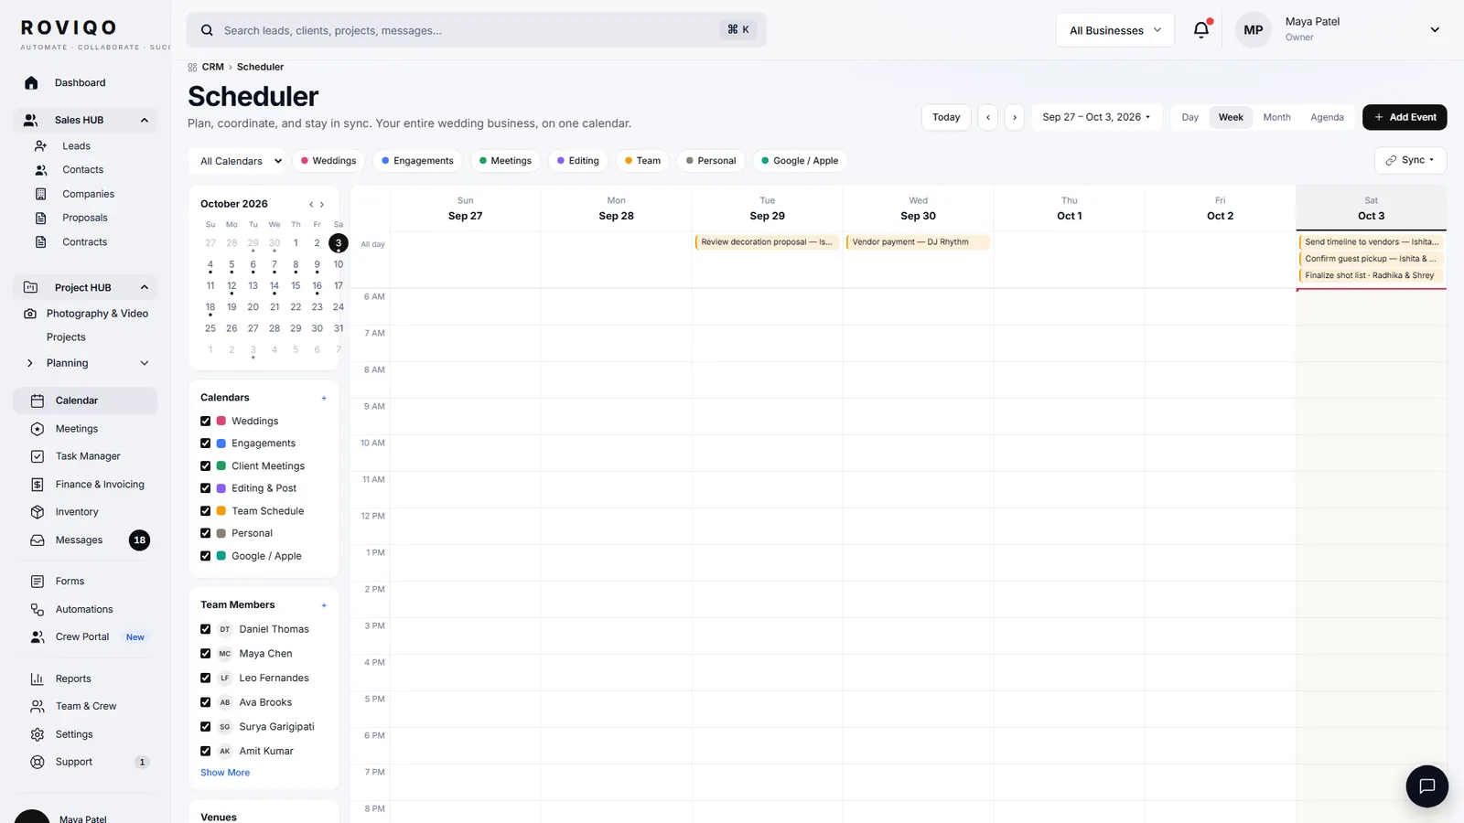The width and height of the screenshot is (1464, 823).
Task: Expand the Planning section chevron
Action: tap(144, 363)
